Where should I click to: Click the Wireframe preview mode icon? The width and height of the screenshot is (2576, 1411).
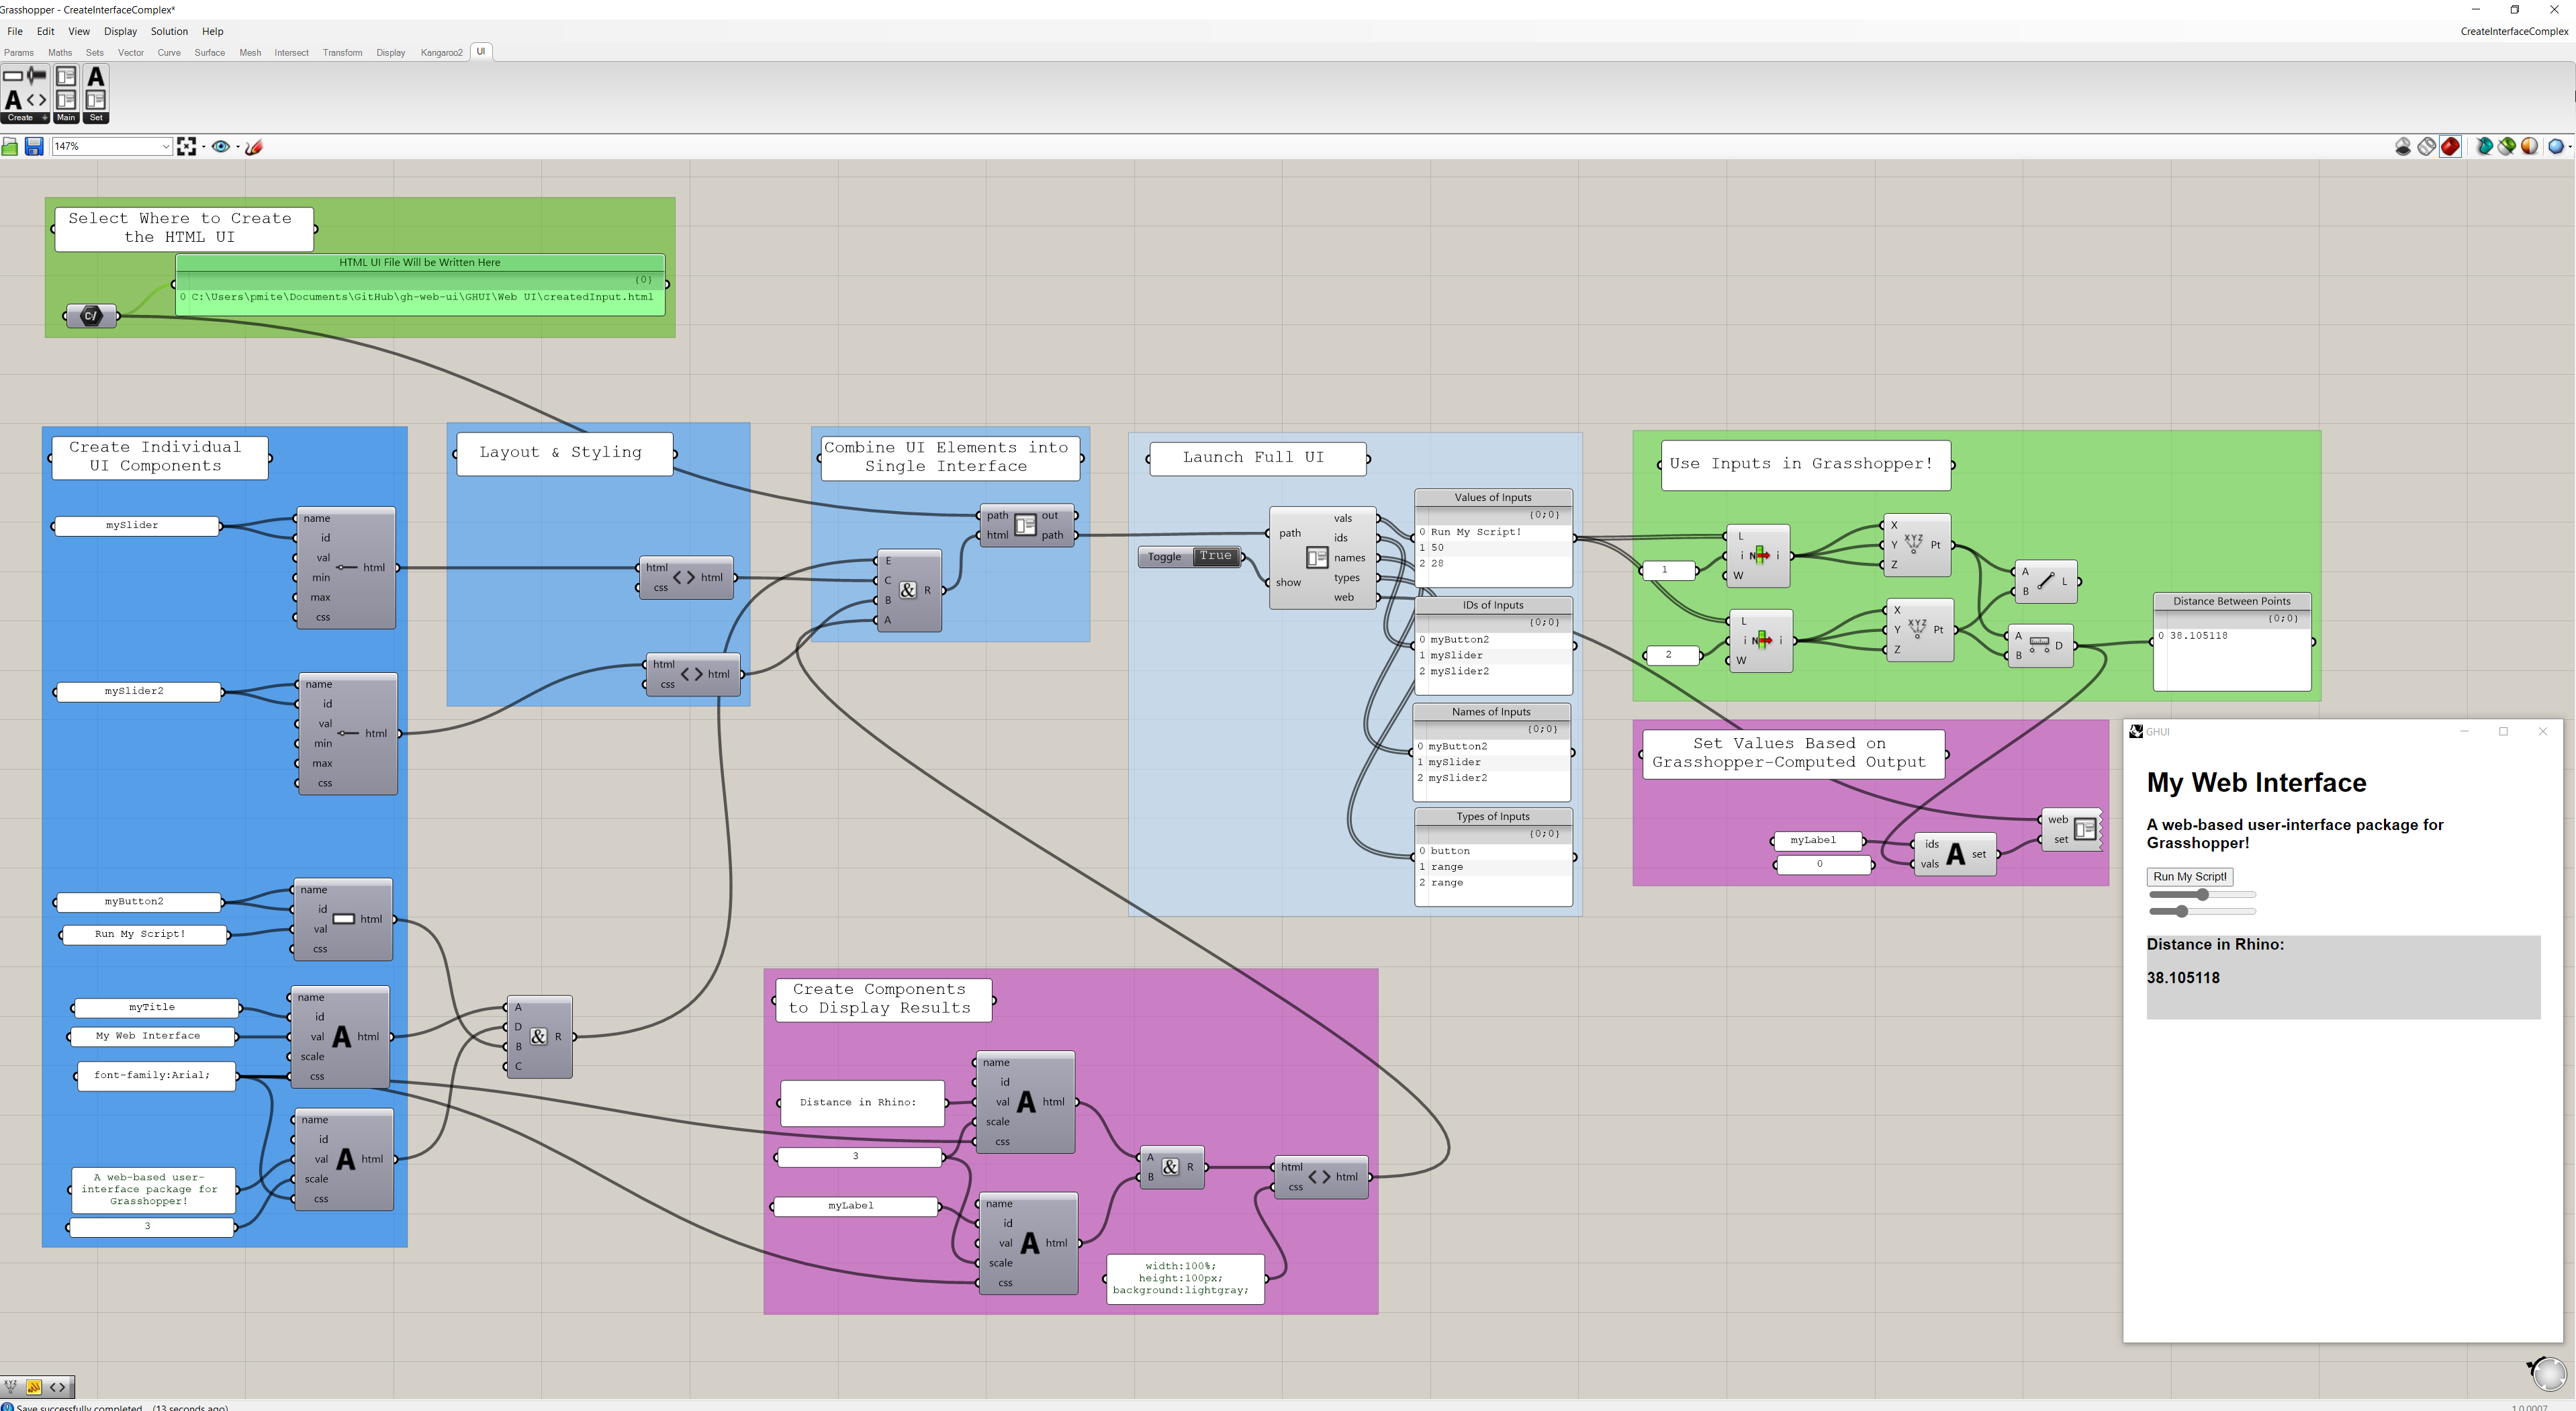click(x=2427, y=147)
